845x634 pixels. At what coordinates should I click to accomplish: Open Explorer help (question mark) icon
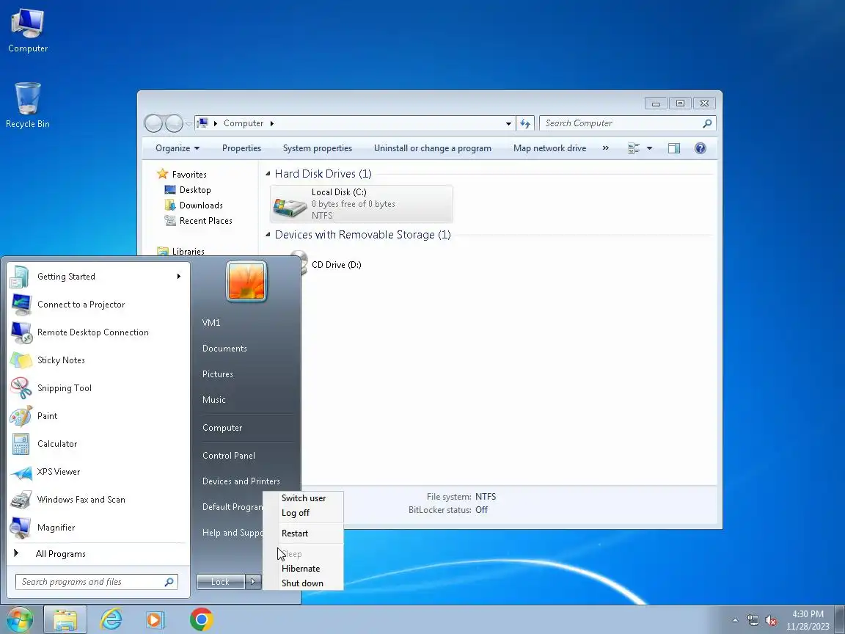click(700, 148)
